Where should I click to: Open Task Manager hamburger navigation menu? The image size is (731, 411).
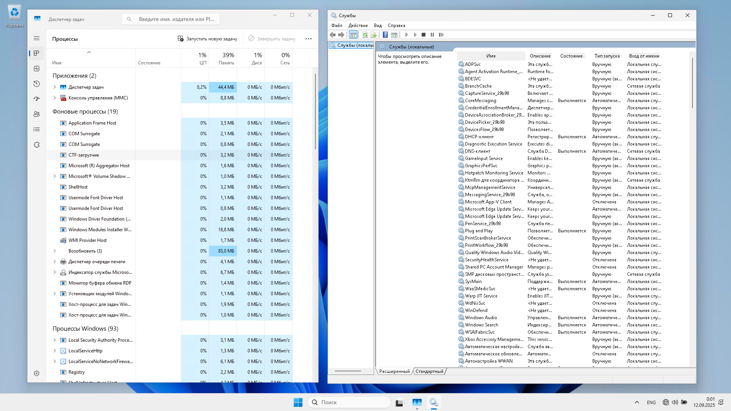(37, 38)
